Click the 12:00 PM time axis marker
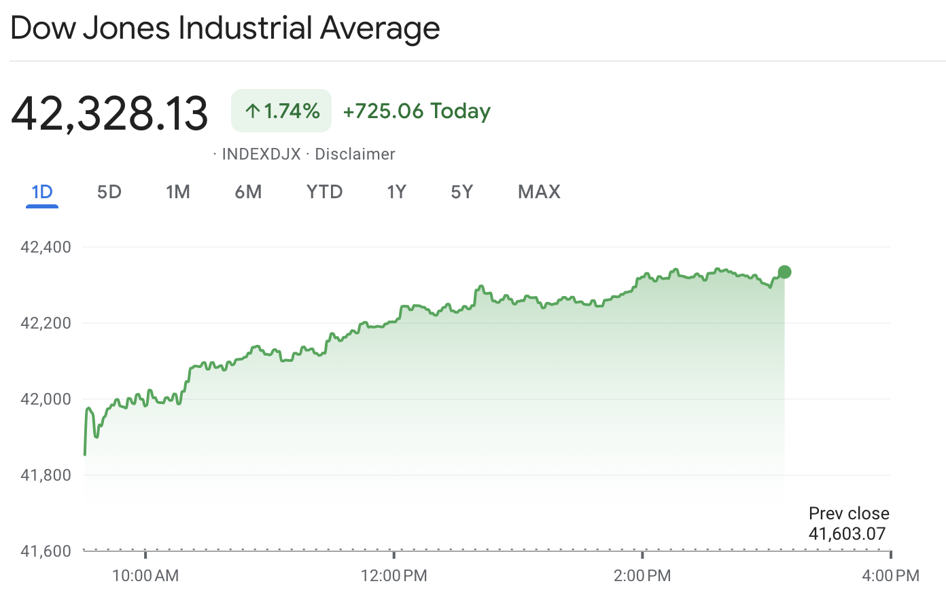Screen dimensions: 946x611 (394, 576)
